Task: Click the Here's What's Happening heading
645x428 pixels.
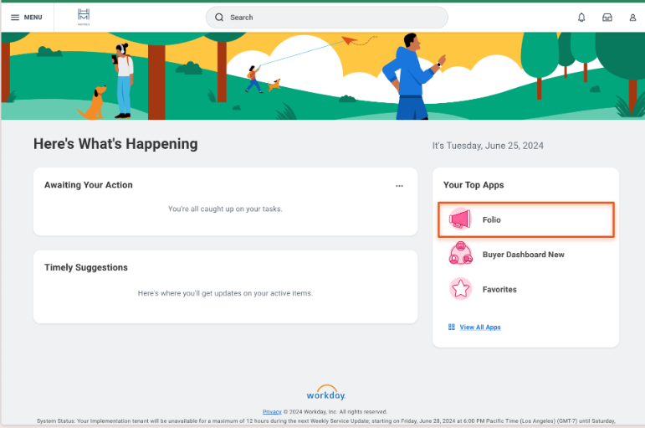Action: point(115,144)
